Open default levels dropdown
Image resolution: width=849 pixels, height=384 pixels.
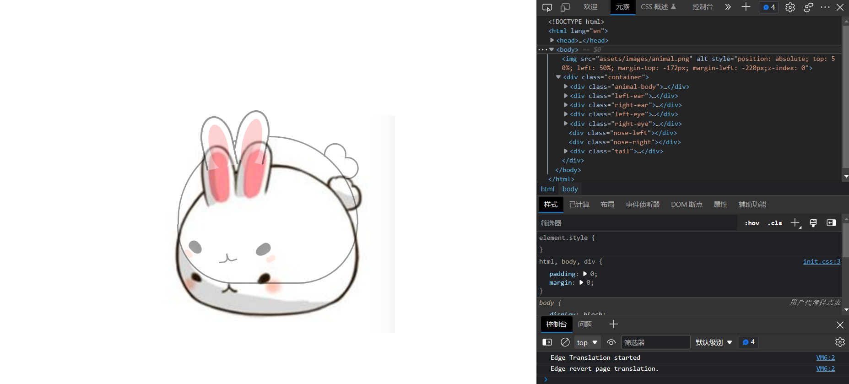(714, 342)
